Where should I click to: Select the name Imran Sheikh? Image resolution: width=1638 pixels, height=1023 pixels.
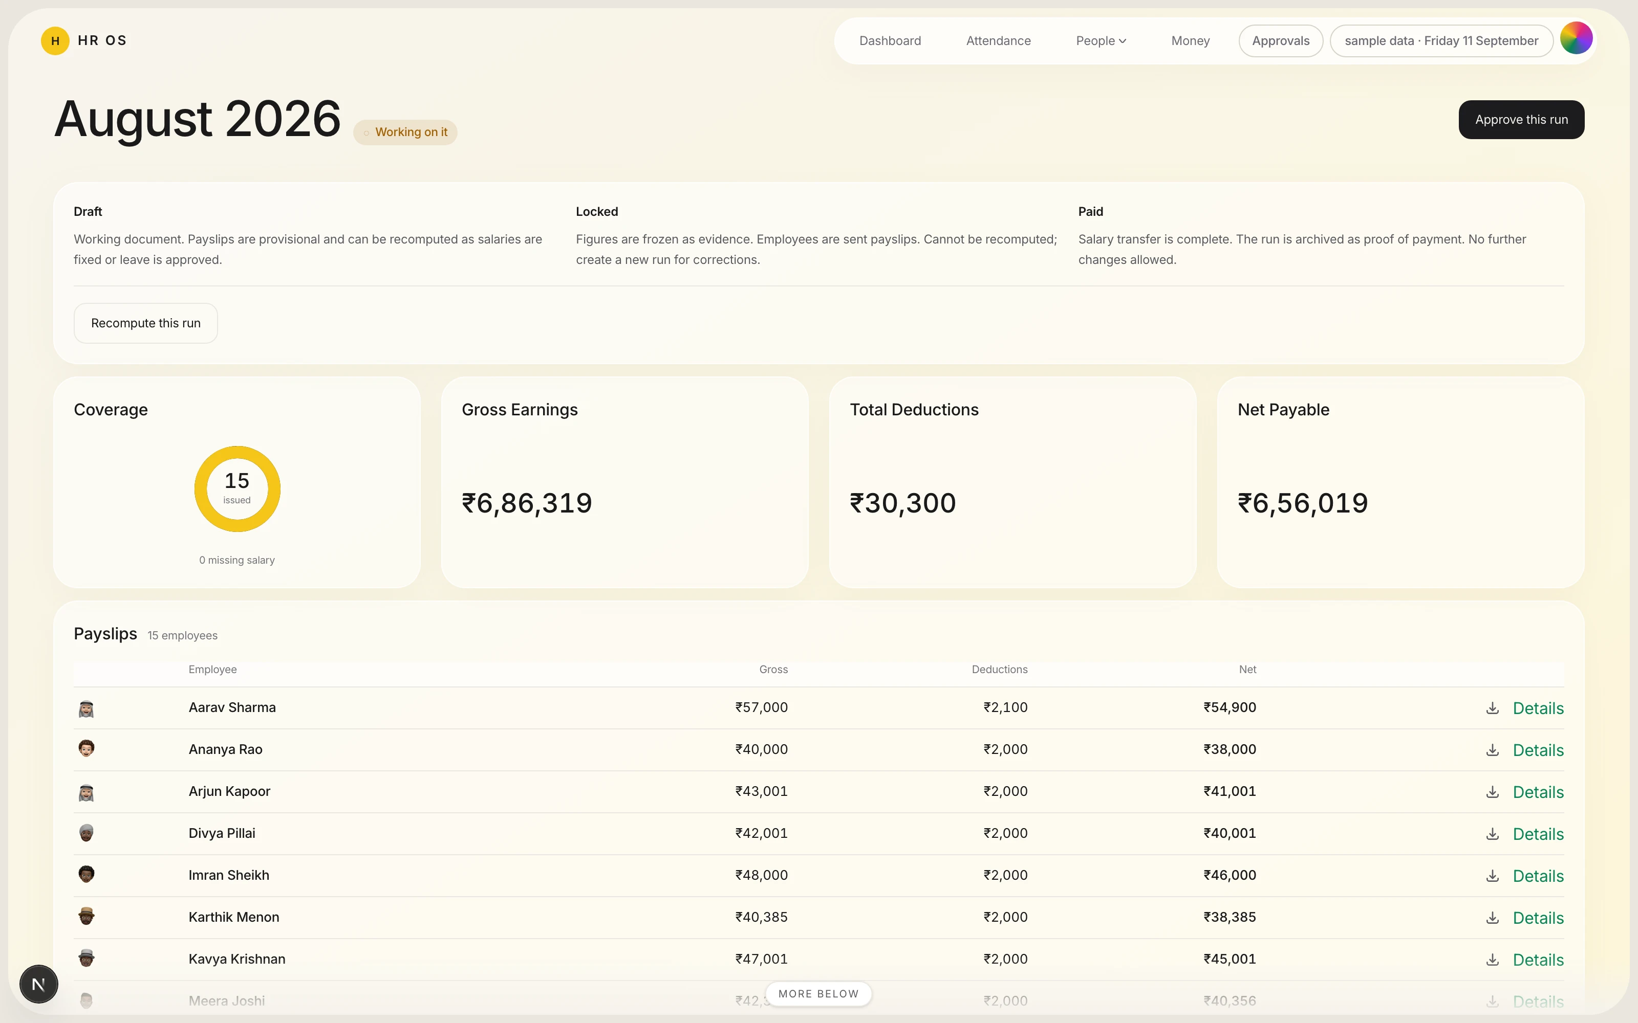click(229, 876)
